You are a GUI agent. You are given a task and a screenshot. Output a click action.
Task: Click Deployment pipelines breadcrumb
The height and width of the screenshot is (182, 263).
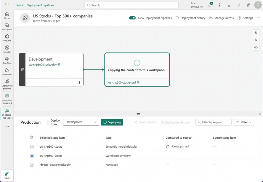(x=40, y=5)
